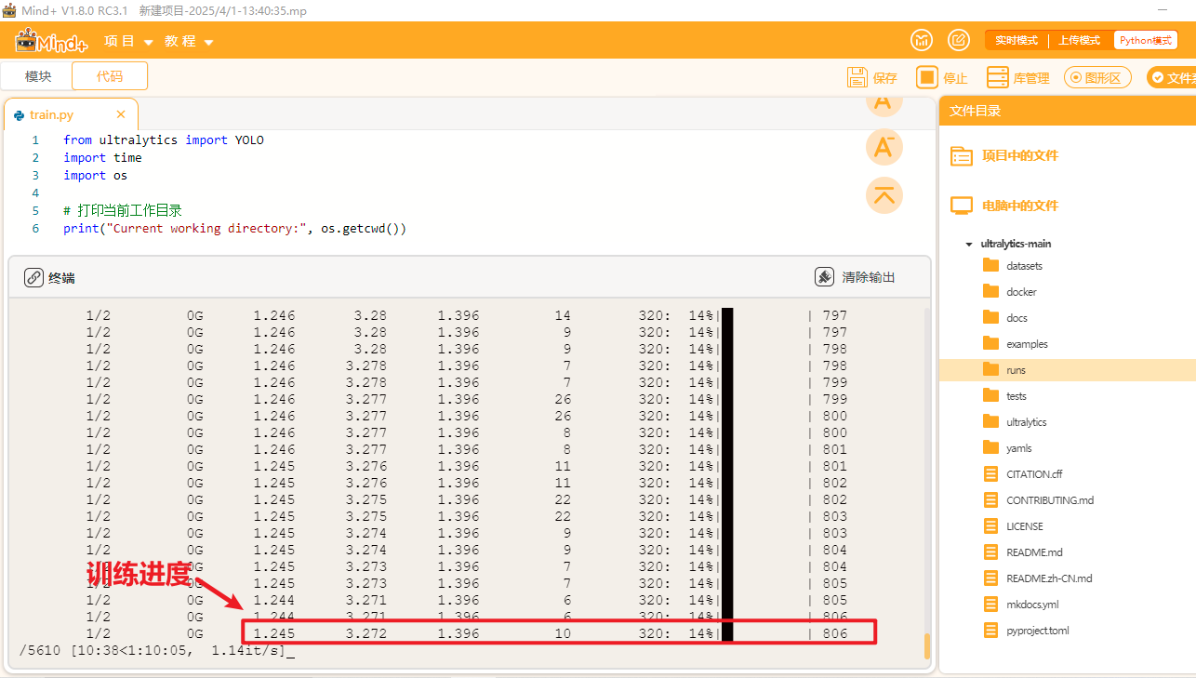This screenshot has width=1196, height=678.
Task: Open the tests folder
Action: [x=1005, y=396]
